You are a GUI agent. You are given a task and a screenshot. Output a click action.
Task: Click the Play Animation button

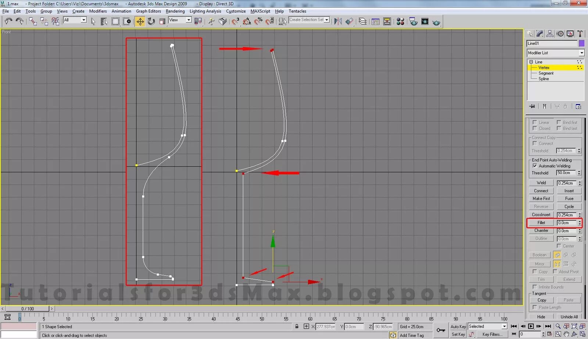(x=531, y=326)
